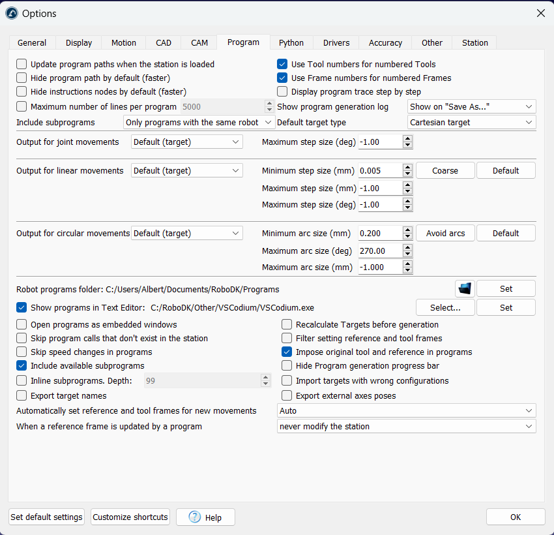Close the Options dialog window

pyautogui.click(x=540, y=13)
